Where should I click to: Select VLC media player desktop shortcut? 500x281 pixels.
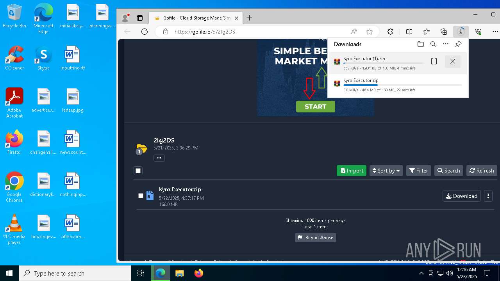coord(14,229)
